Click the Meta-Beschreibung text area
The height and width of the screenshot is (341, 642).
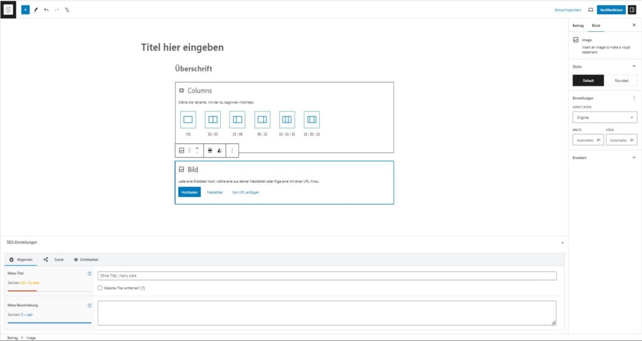(x=327, y=313)
